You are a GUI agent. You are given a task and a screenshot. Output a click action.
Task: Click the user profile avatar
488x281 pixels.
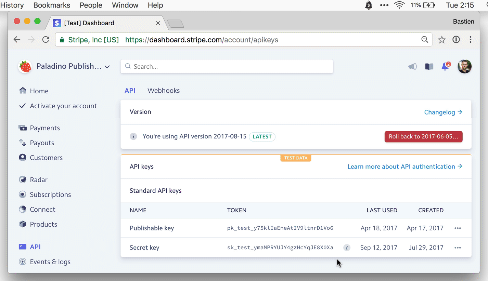[x=465, y=66]
